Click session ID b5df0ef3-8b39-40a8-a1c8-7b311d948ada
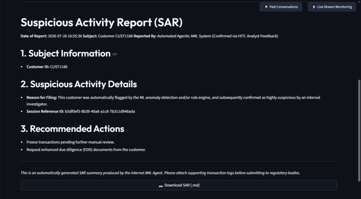Viewport: 361px width, 199px height. (x=100, y=111)
